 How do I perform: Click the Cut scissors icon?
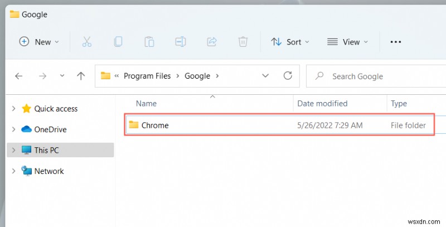tap(87, 42)
